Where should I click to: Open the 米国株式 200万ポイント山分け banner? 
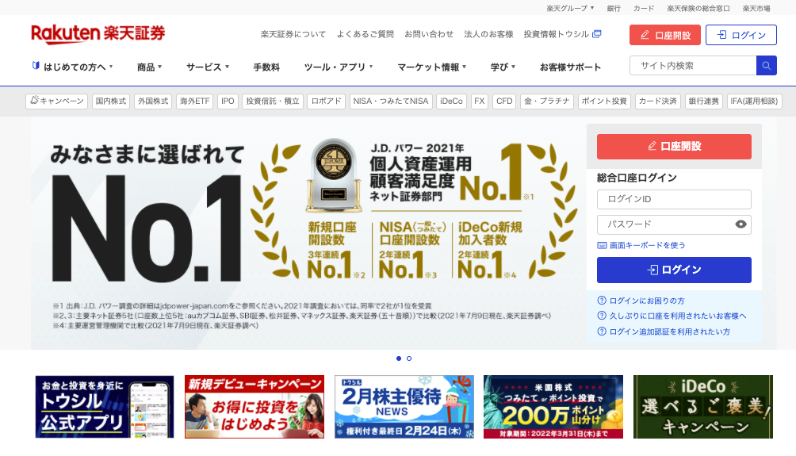[x=553, y=407]
